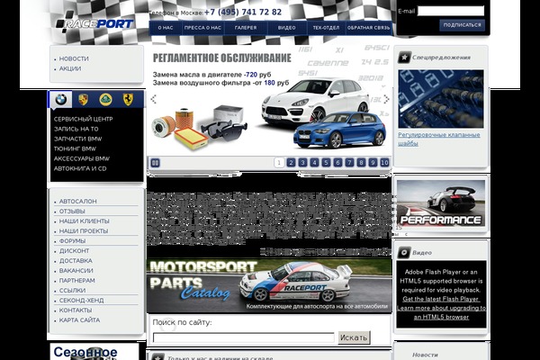Select the BMW brand logo tab
This screenshot has width=540, height=360.
click(x=61, y=100)
